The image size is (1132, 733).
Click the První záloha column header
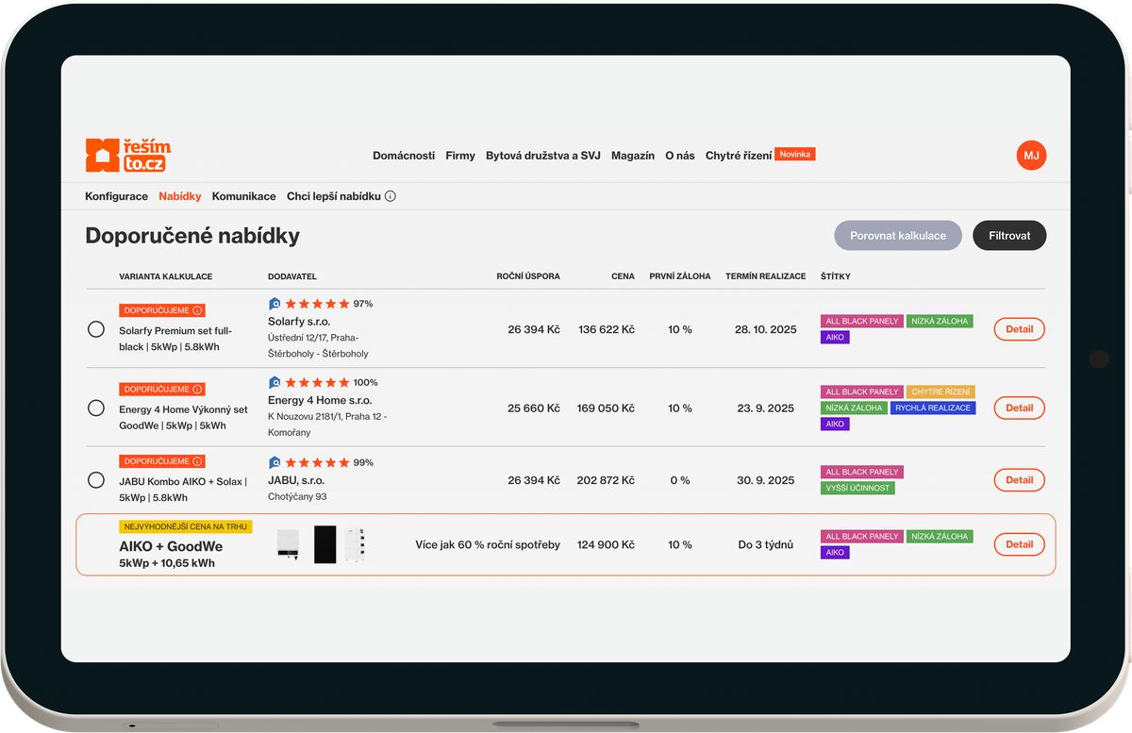pos(680,276)
